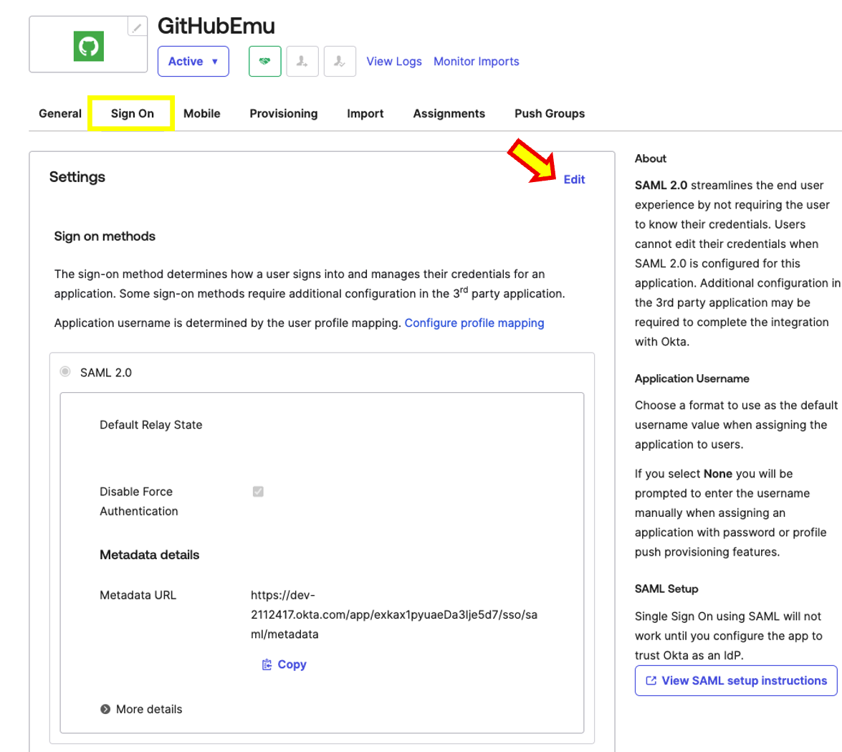Image resolution: width=842 pixels, height=752 pixels.
Task: Copy the Metadata URL
Action: 284,665
